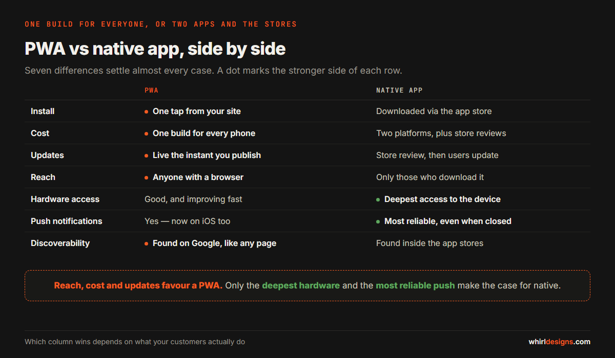Viewport: 615px width, 358px height.
Task: Click 'Store review, then users update' cell
Action: point(437,155)
